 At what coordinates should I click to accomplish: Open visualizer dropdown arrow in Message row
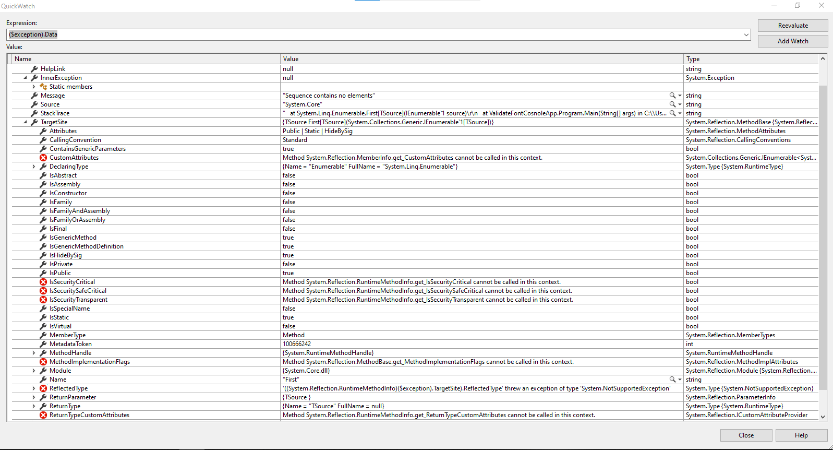click(680, 96)
